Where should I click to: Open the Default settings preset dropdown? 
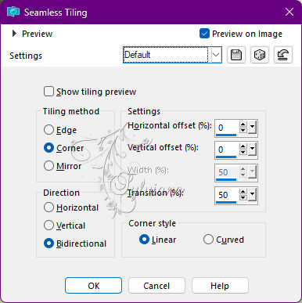216,55
